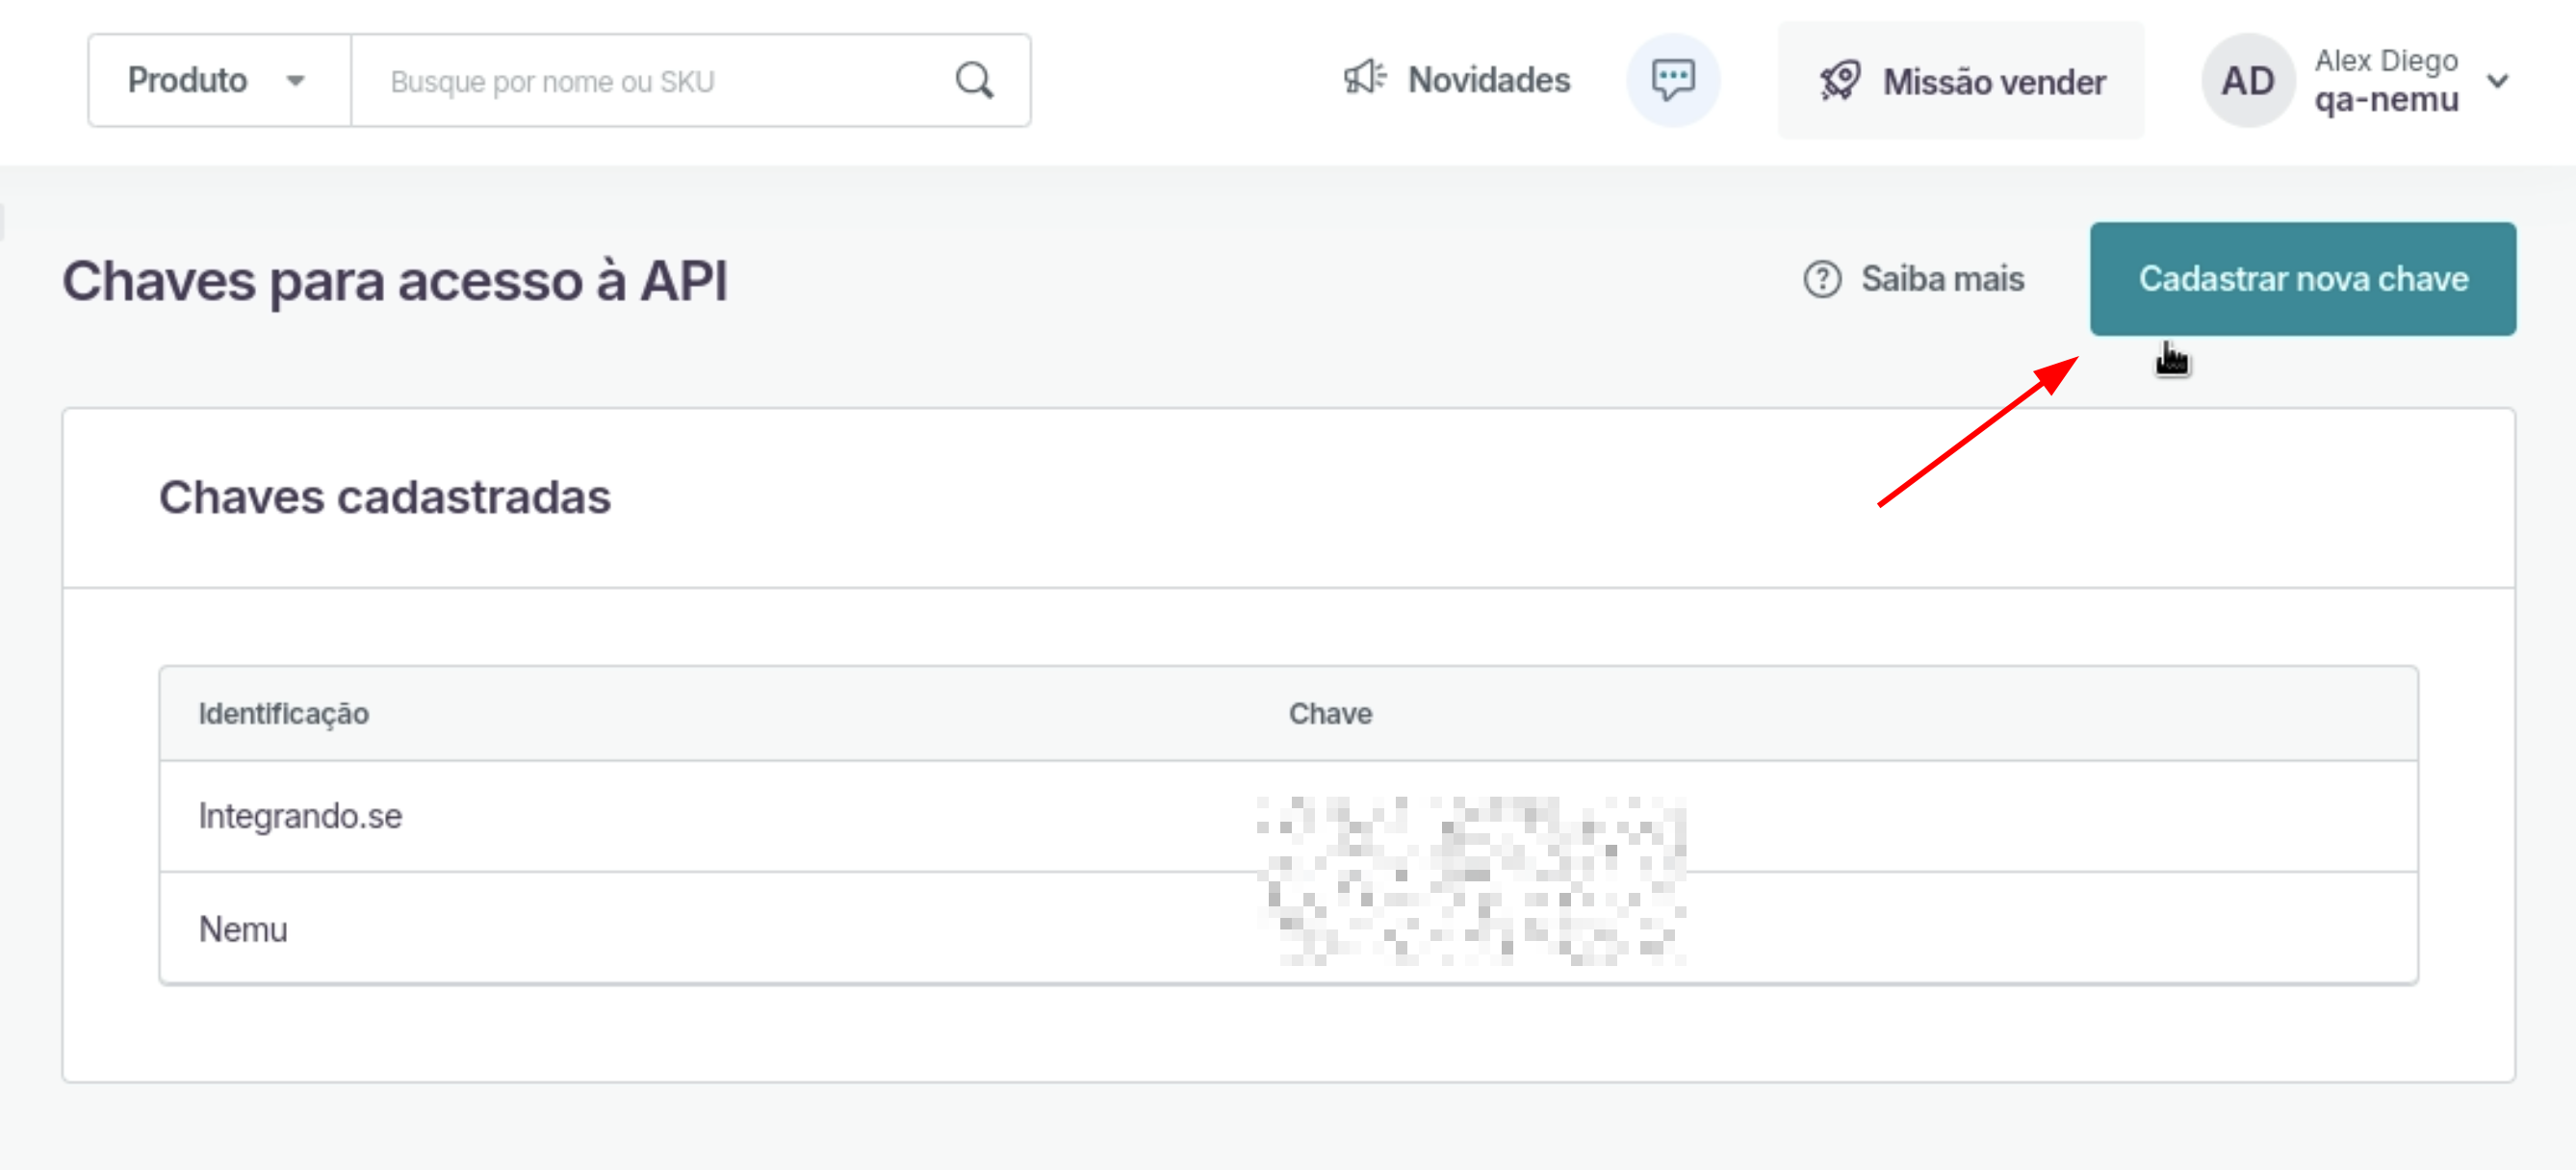Viewport: 2576px width, 1170px height.
Task: Click the Chave column header
Action: pos(1329,713)
